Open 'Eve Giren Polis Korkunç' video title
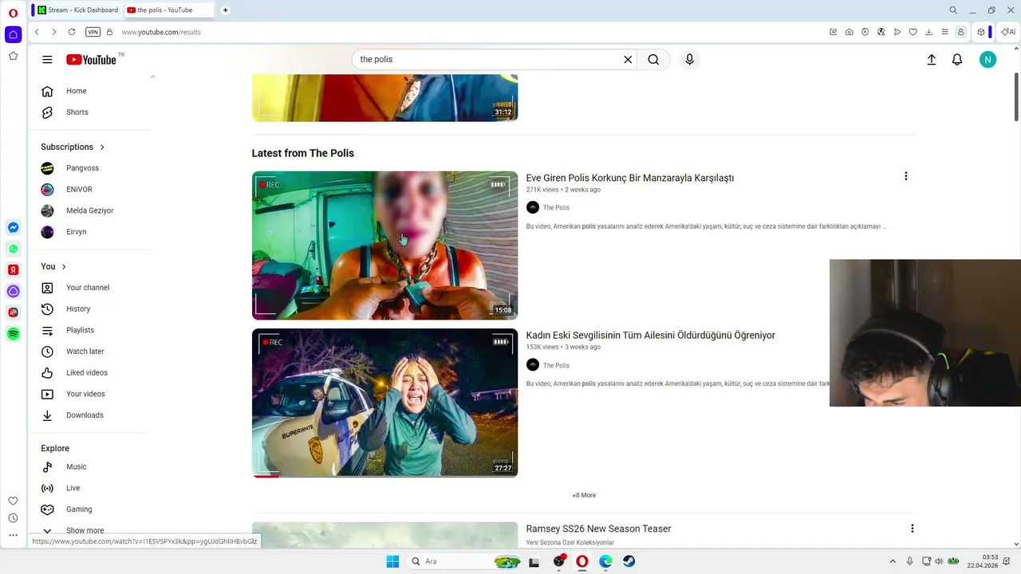The height and width of the screenshot is (574, 1021). pos(629,178)
